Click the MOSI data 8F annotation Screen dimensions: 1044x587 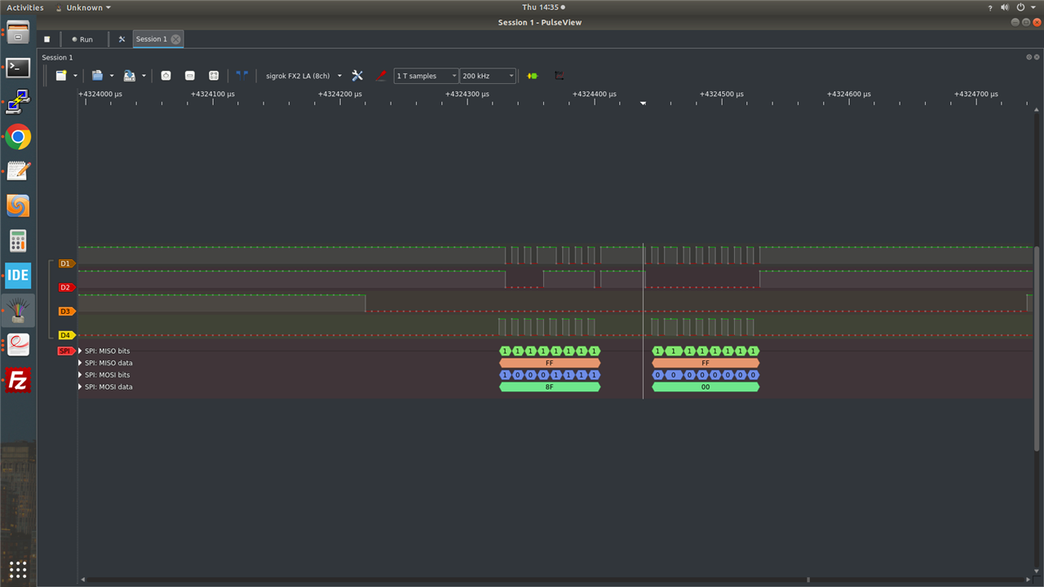click(550, 387)
